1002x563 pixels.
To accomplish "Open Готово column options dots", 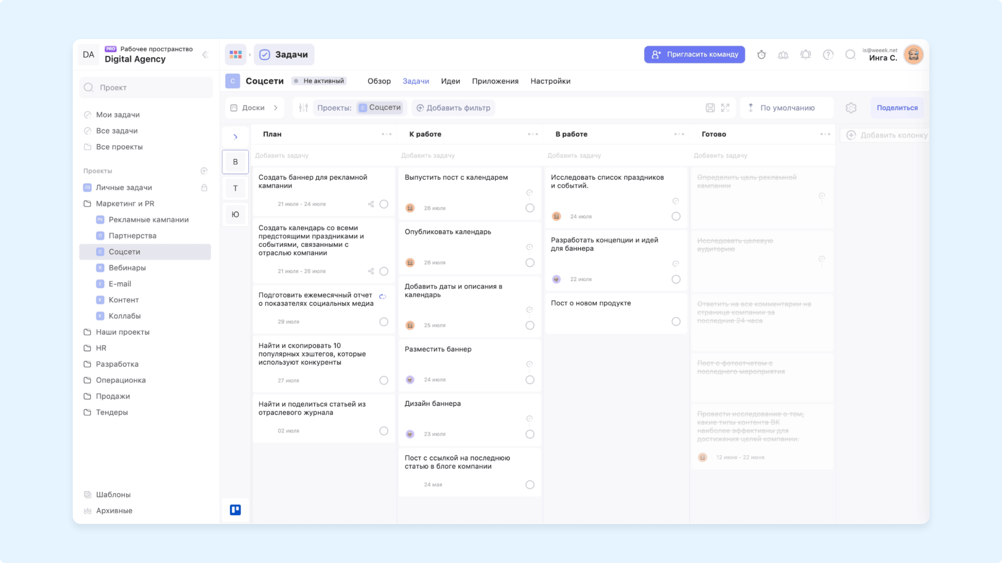I will click(x=825, y=134).
